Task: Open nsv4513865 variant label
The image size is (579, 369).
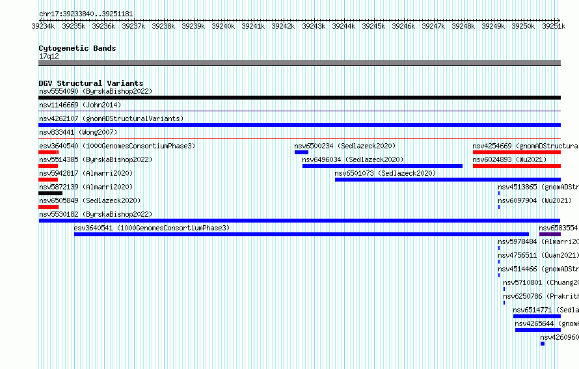Action: tap(538, 187)
